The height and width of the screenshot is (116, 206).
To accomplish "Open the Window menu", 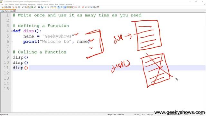I will pos(69,5).
